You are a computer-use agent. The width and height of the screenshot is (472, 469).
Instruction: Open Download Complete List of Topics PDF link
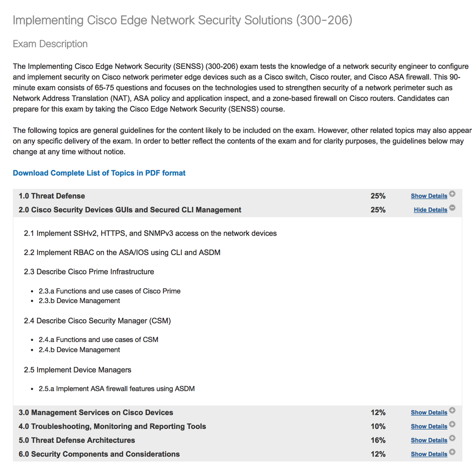pos(99,173)
